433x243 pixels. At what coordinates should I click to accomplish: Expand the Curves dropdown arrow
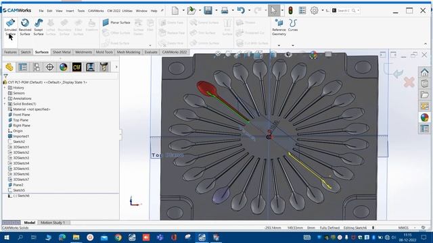[293, 45]
